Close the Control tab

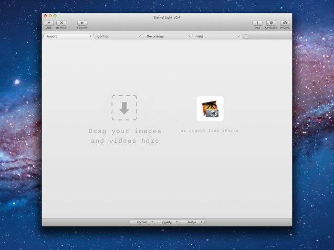pos(140,36)
